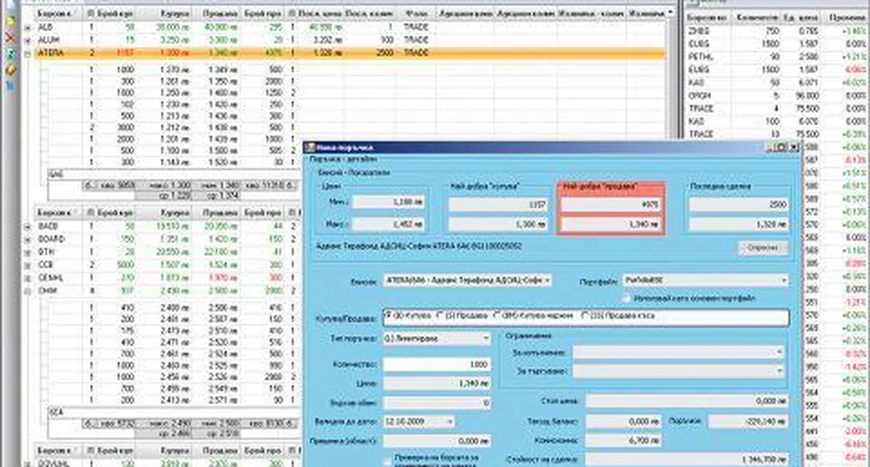Viewport: 870px width, 467px height.
Task: Sort right panel by Промяна header
Action: [x=845, y=17]
